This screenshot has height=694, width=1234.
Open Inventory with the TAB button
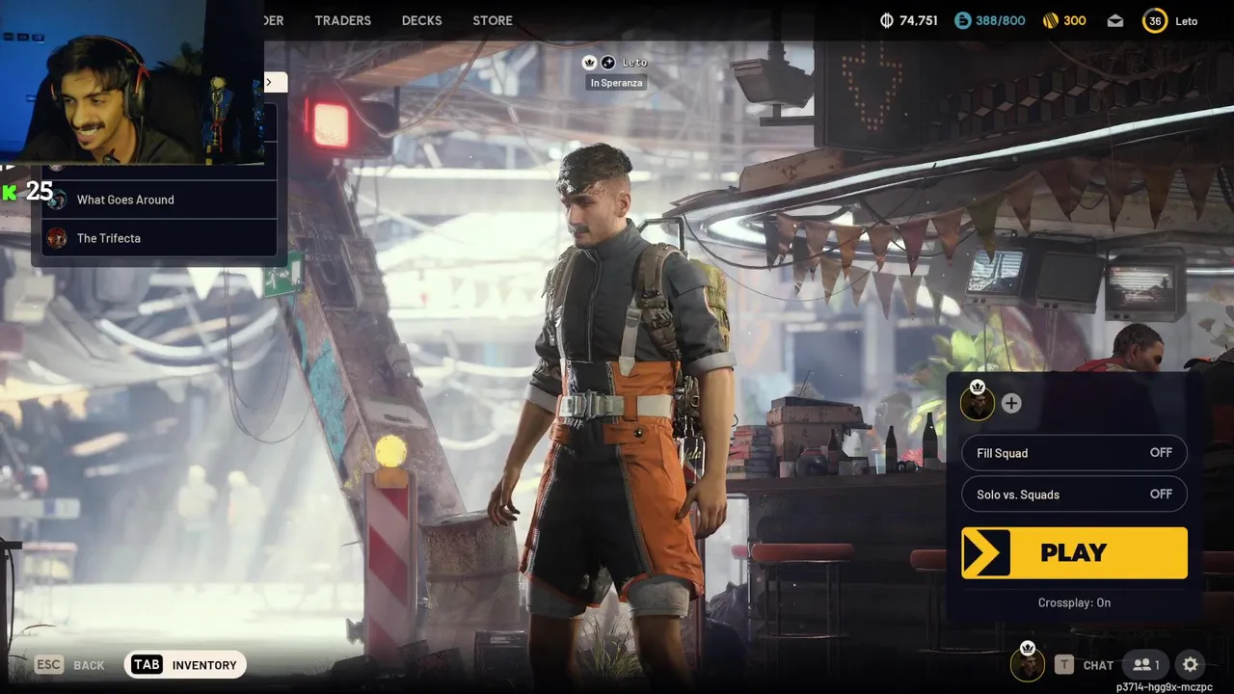point(185,665)
